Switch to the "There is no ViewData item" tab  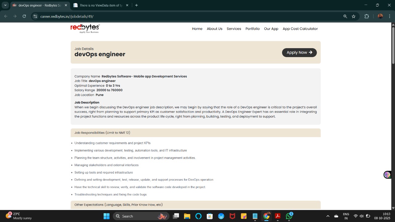coord(99,5)
